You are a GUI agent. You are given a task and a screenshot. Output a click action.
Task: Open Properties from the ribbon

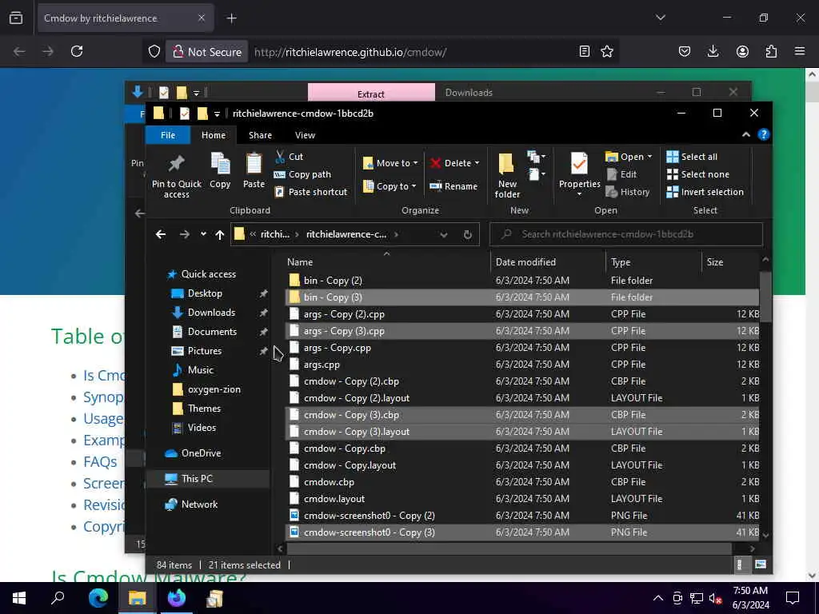click(x=579, y=173)
